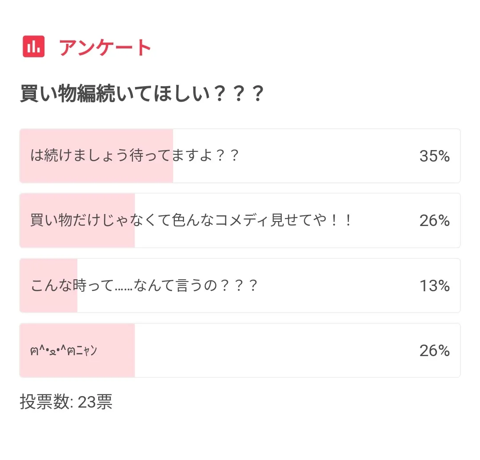Click the 投票数: 23票 vote count
This screenshot has width=480, height=460.
[x=66, y=402]
